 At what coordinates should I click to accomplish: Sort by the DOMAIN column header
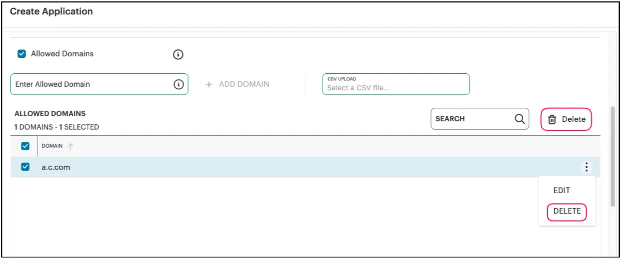(52, 146)
